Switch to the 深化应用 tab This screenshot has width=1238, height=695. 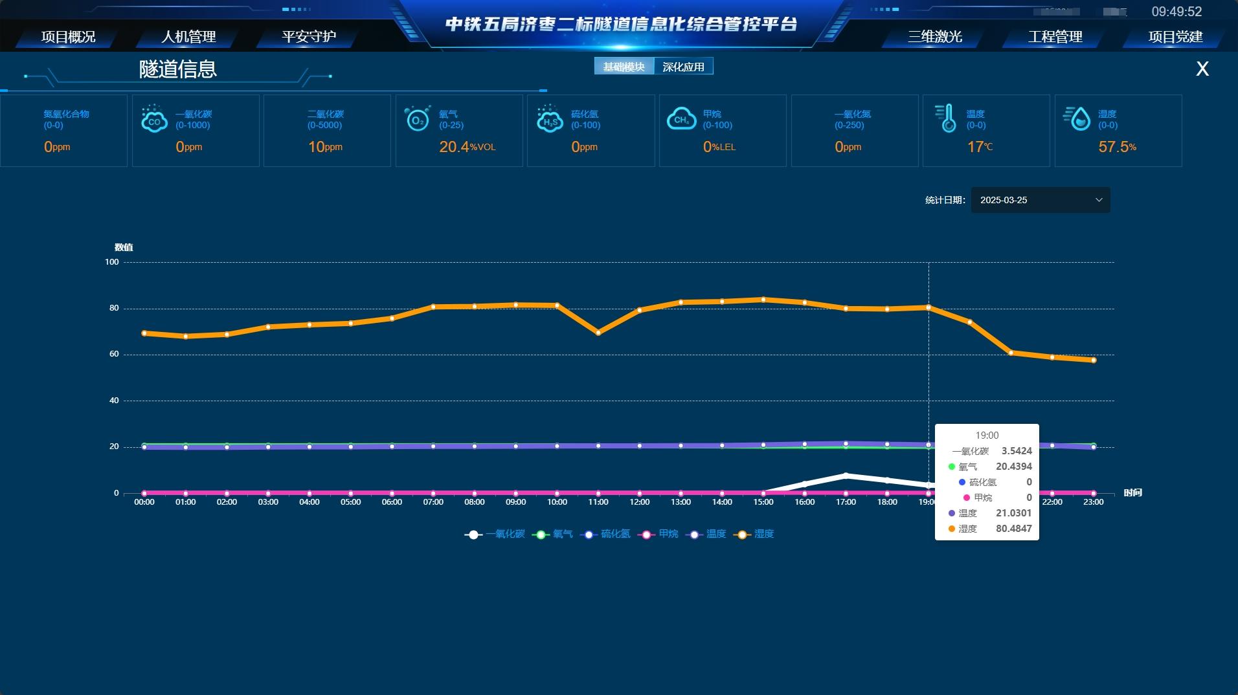tap(683, 67)
